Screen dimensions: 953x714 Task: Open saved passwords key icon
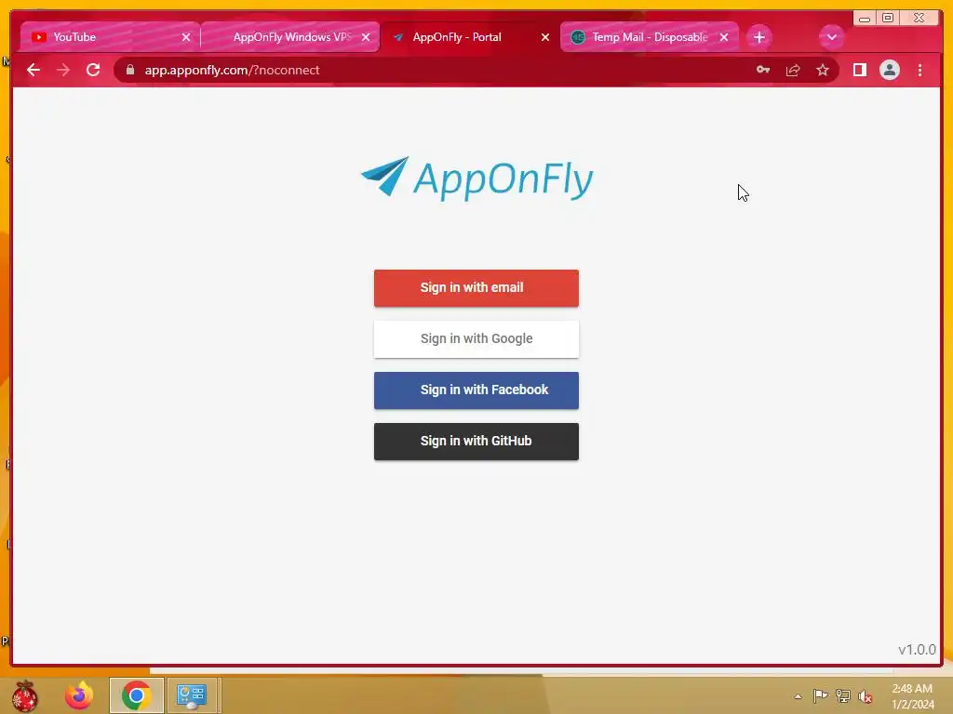click(763, 70)
